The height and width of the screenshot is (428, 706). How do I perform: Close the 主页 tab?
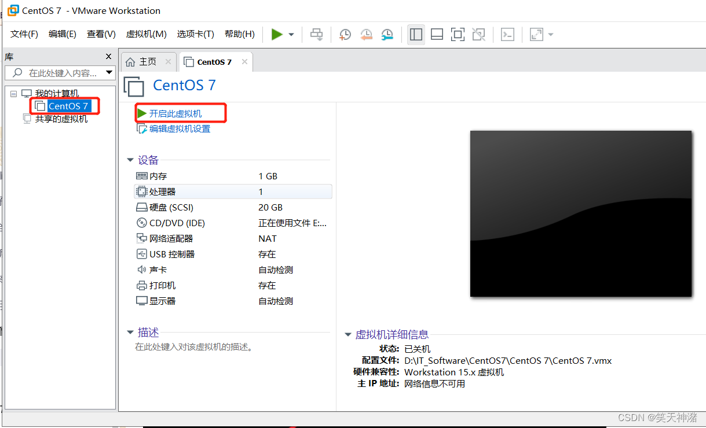click(168, 61)
